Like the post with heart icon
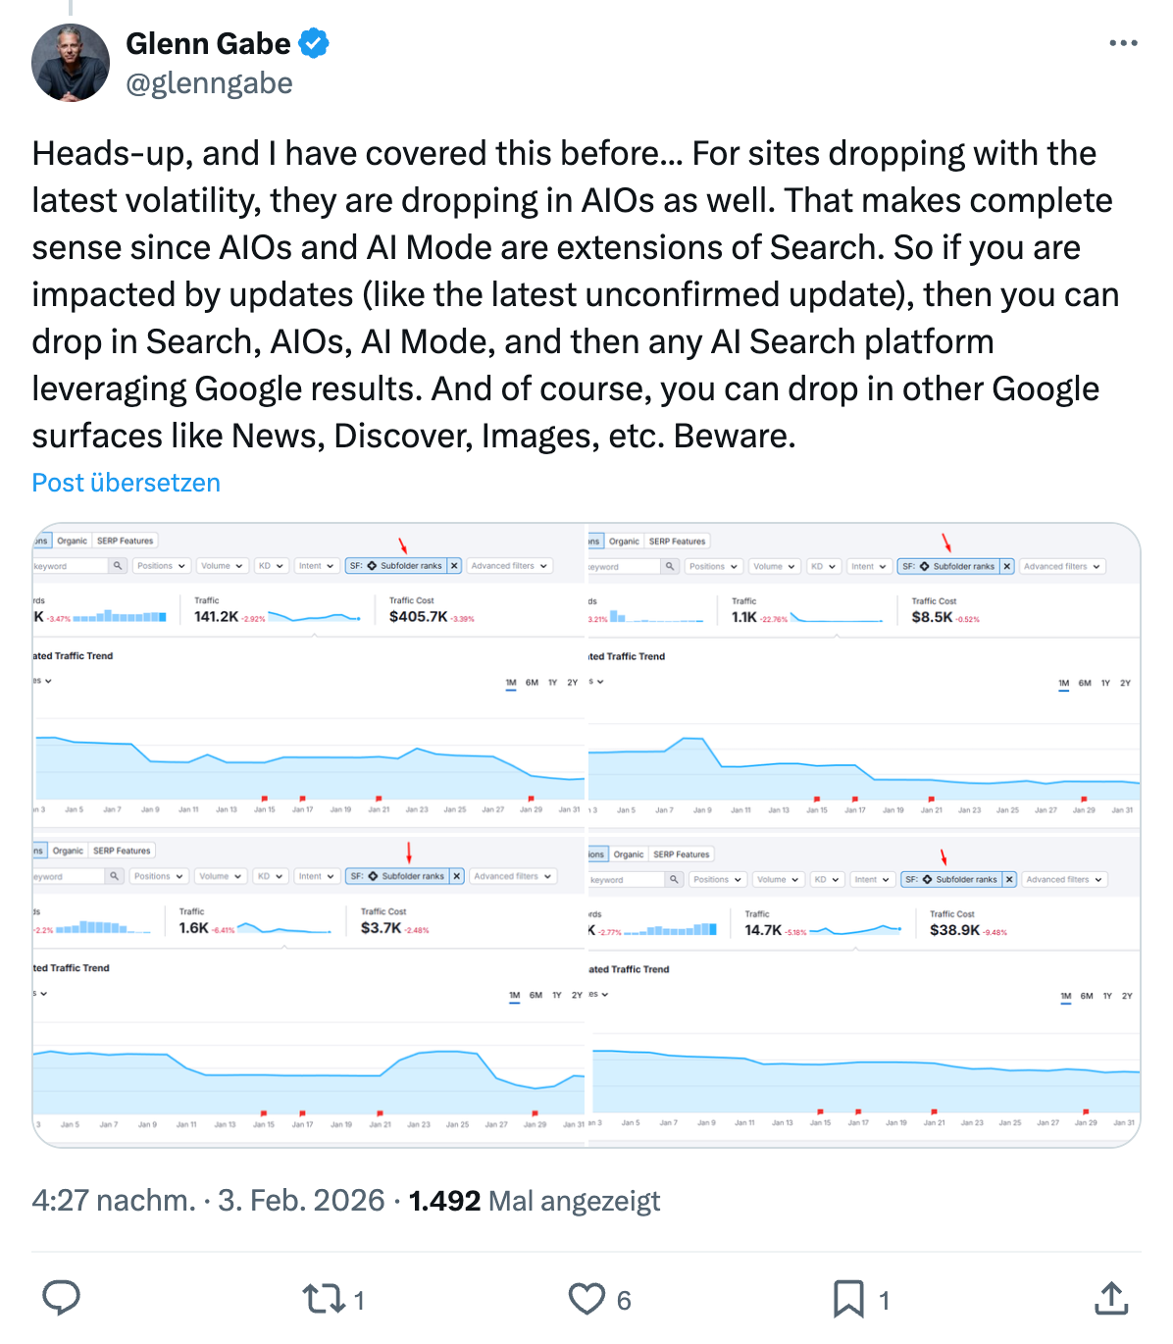The image size is (1173, 1344). tap(586, 1299)
